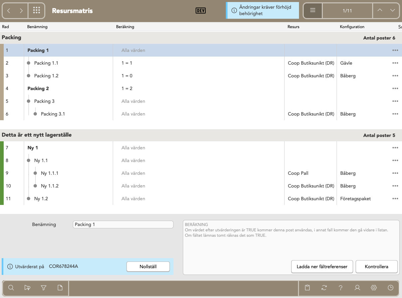Move to next record with down chevron
Viewport: 402px width, 298px height.
click(393, 10)
